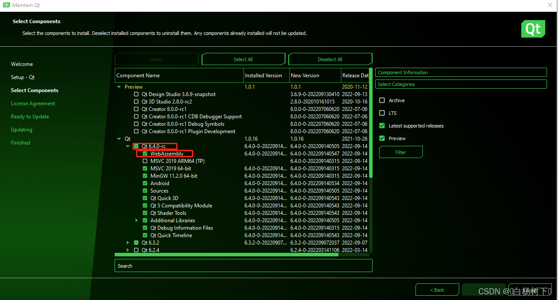Click the Deselect All button
Image resolution: width=558 pixels, height=300 pixels.
[330, 59]
